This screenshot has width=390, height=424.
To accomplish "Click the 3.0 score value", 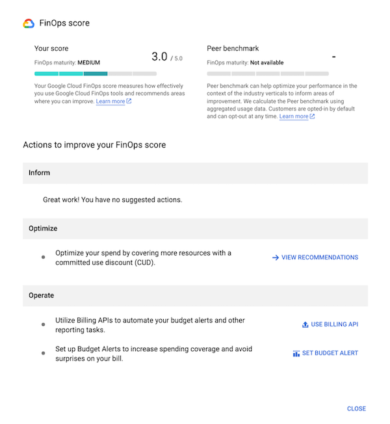I will click(159, 57).
